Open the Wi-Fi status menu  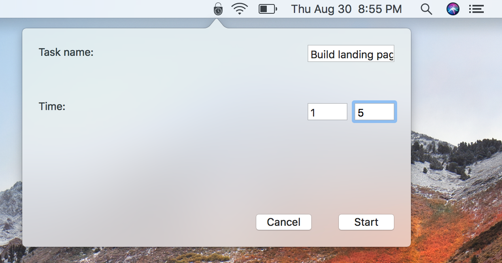240,9
